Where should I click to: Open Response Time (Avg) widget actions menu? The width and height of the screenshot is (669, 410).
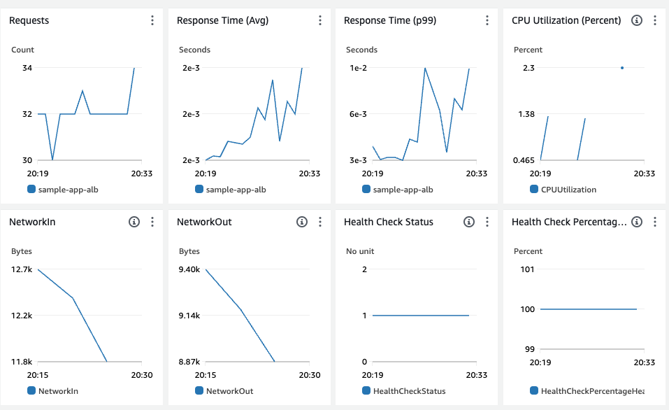[320, 20]
